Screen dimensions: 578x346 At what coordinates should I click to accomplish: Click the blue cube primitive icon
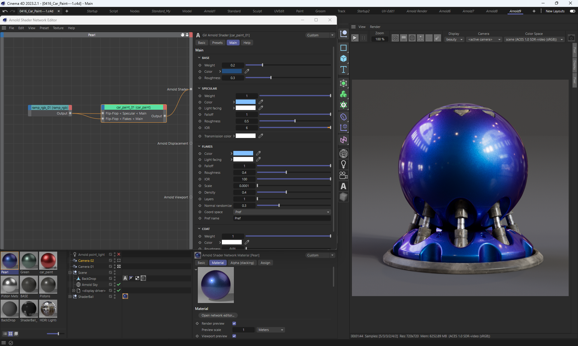[x=343, y=58]
